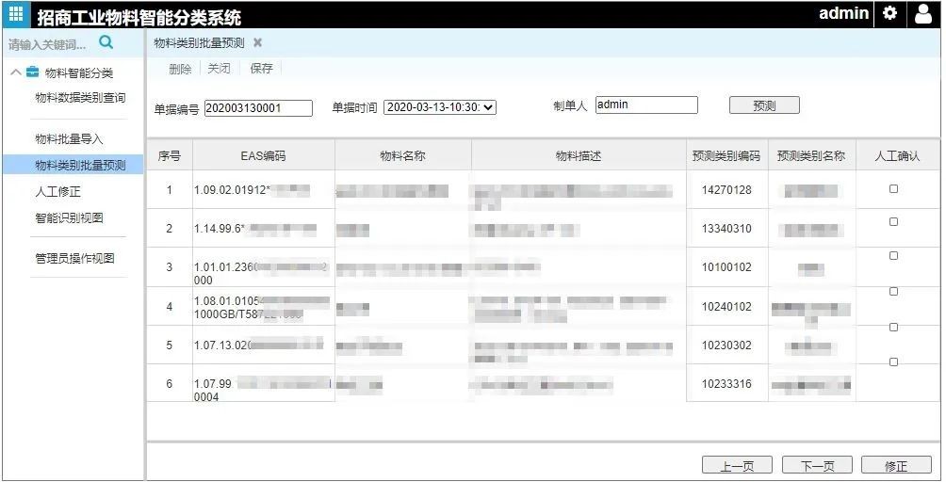Open the 单据时间 dropdown
946x482 pixels.
pyautogui.click(x=440, y=107)
